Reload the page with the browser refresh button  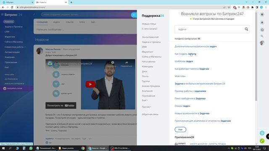12,8
